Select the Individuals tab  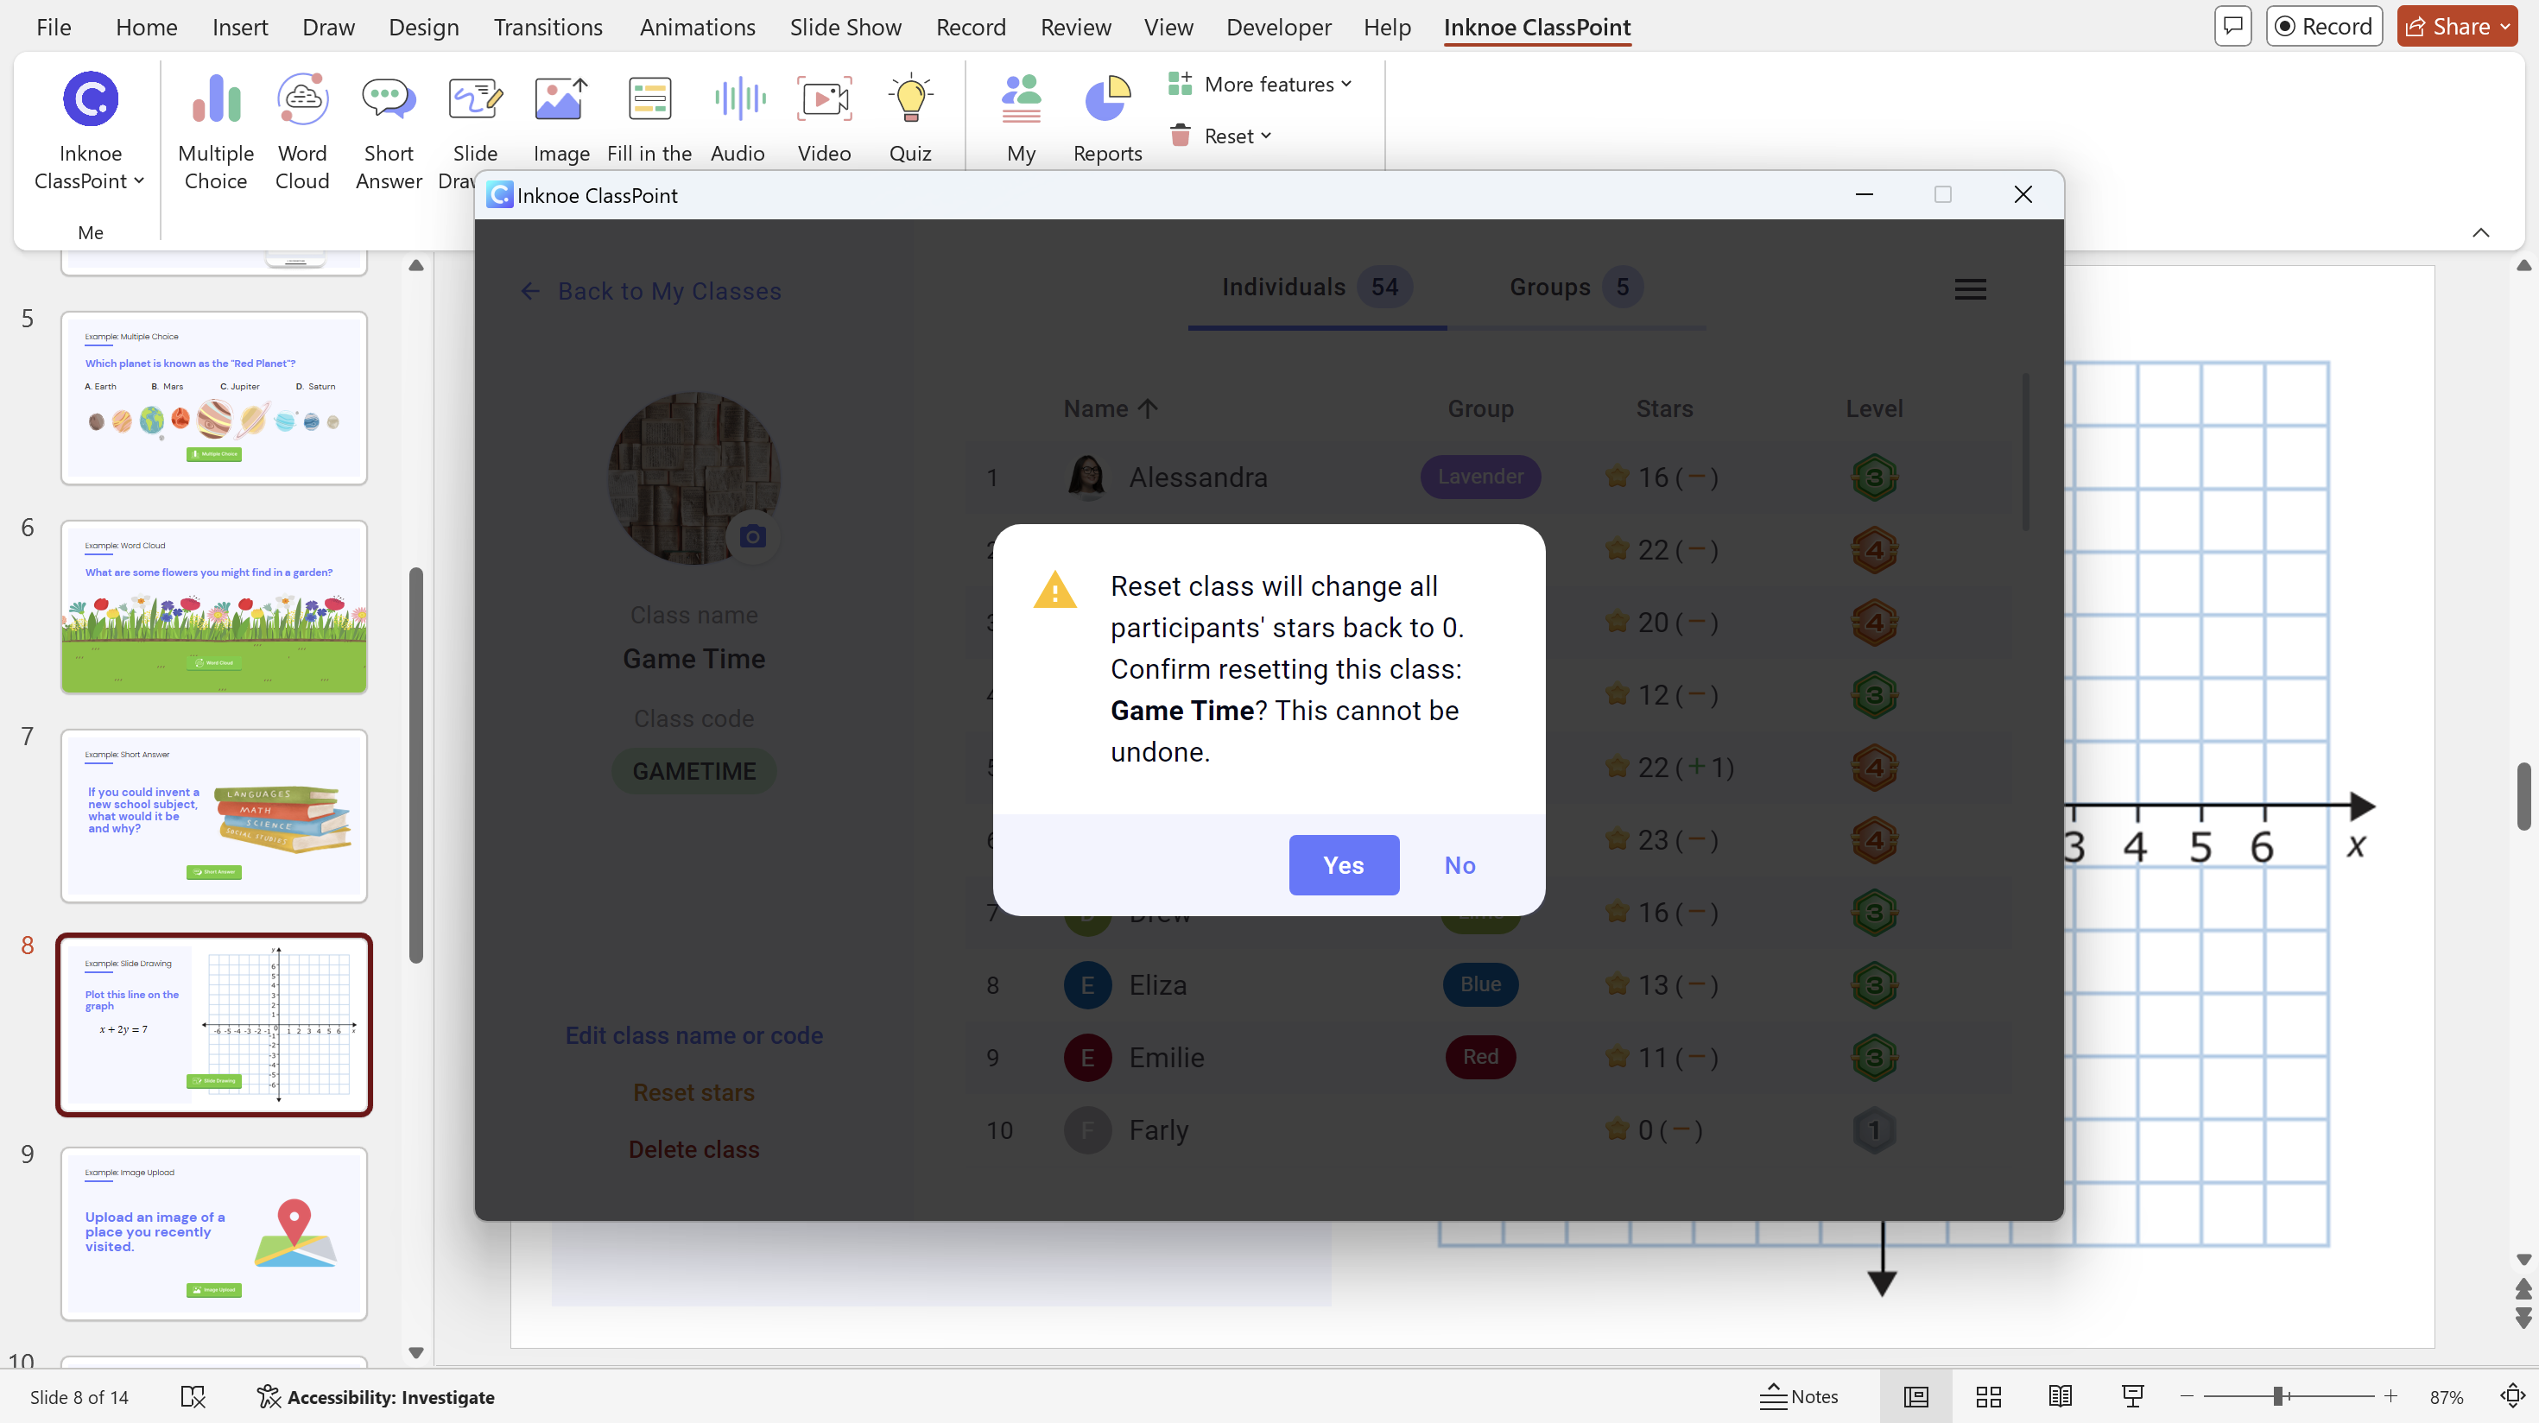[1317, 287]
